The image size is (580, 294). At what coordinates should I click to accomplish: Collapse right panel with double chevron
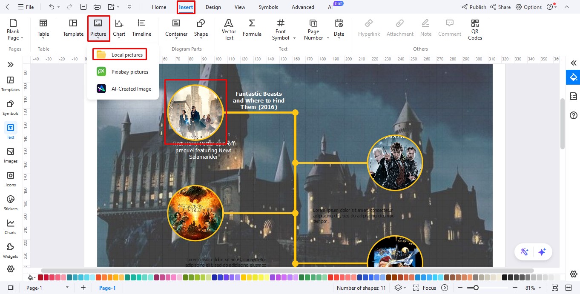(574, 63)
